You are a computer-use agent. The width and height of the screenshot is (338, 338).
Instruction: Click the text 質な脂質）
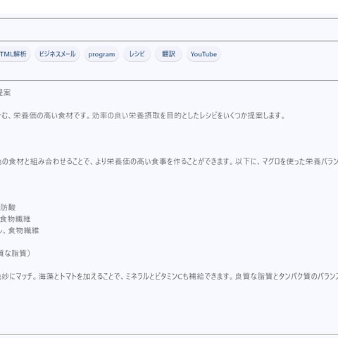point(15,254)
